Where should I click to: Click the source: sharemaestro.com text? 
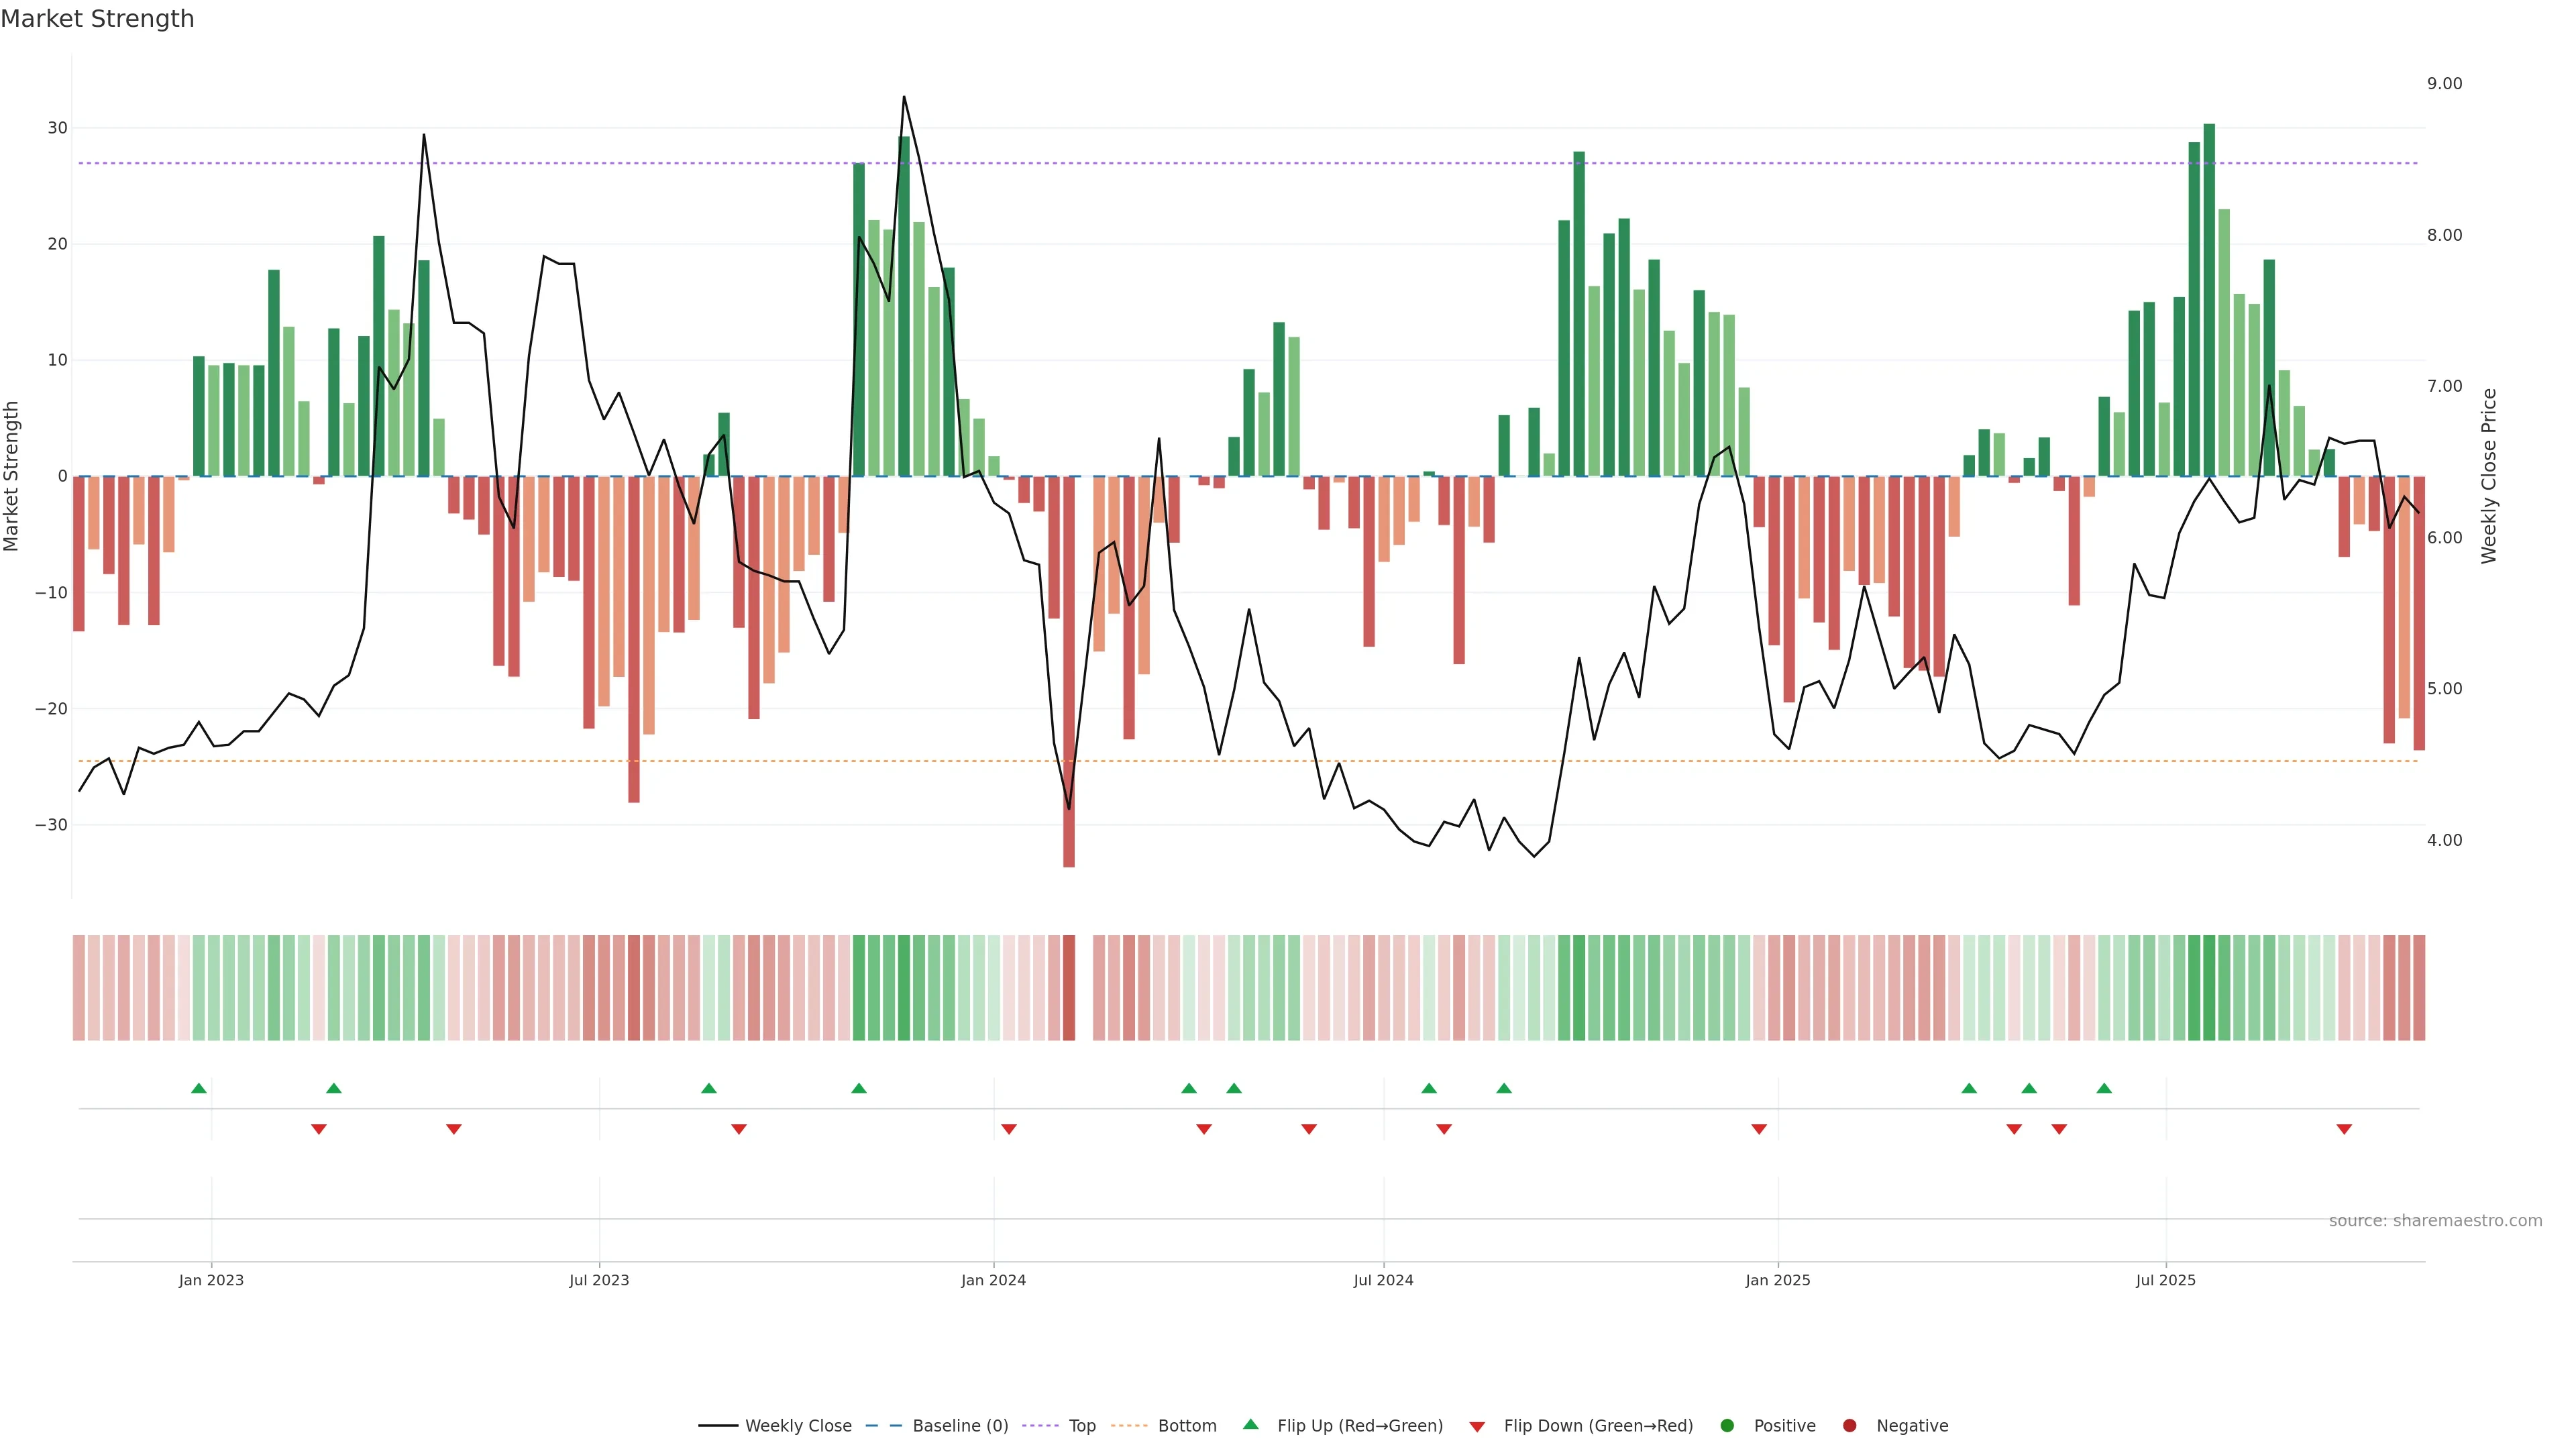2435,1220
